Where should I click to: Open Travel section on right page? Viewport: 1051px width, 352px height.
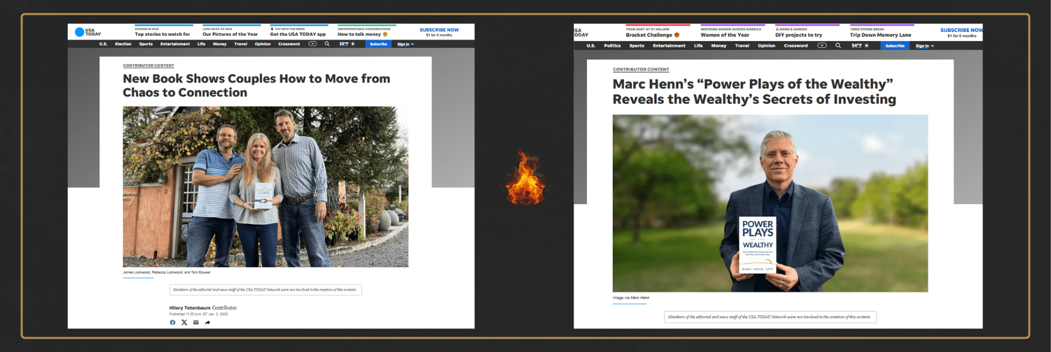(x=742, y=45)
